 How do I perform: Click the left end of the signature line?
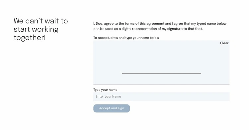click(x=123, y=73)
